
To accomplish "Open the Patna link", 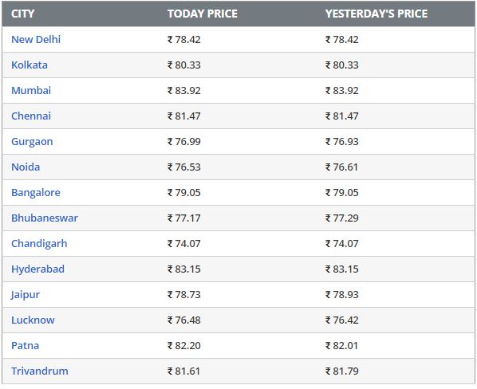I will pos(26,346).
